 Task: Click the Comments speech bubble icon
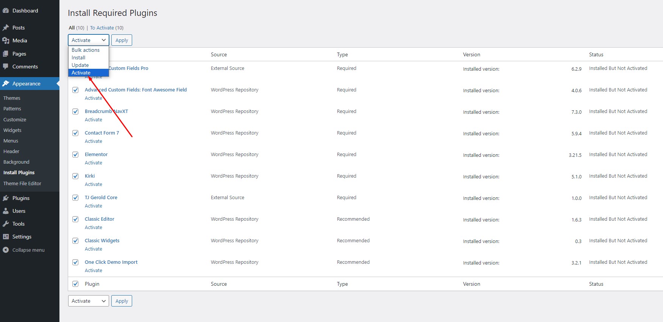(6, 67)
